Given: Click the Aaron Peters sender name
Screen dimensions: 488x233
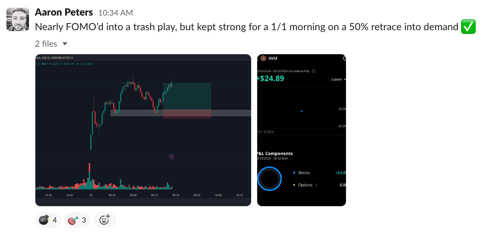Looking at the screenshot, I should point(64,12).
